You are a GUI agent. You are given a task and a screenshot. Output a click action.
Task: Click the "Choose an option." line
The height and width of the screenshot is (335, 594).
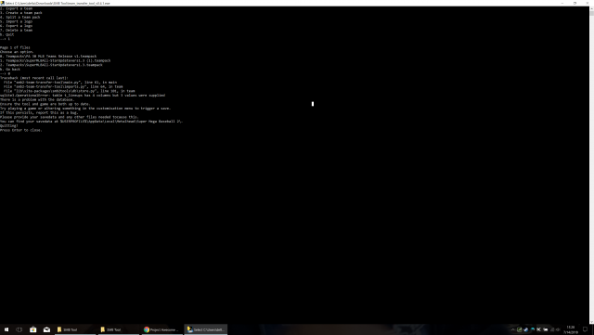click(x=17, y=52)
